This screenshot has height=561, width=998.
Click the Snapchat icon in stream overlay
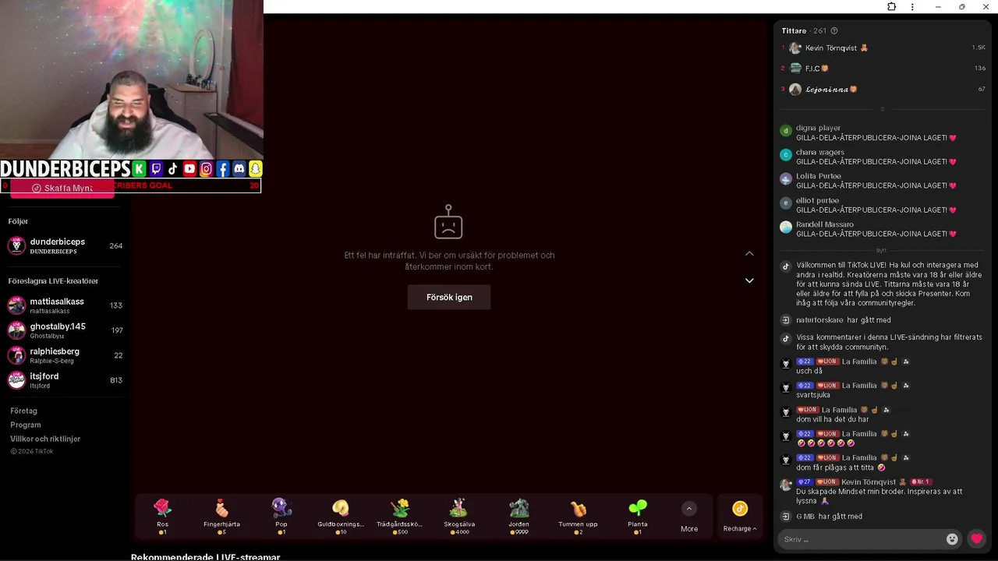point(256,169)
